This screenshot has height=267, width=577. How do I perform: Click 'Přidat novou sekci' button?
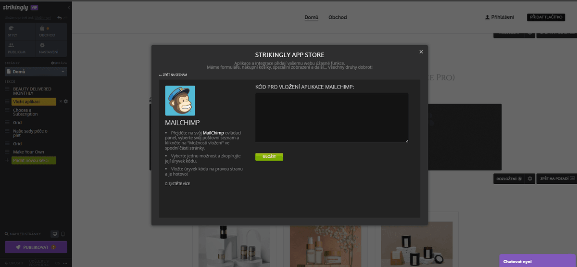[34, 161]
